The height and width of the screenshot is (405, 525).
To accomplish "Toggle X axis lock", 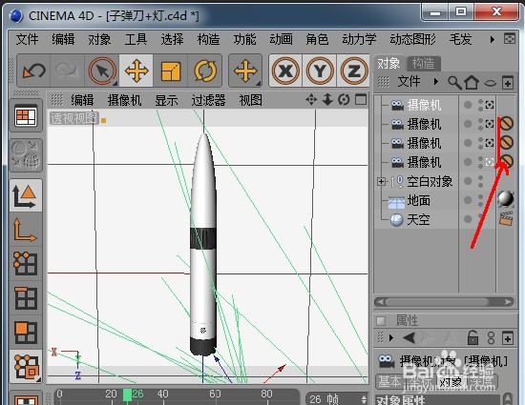I will [x=285, y=71].
